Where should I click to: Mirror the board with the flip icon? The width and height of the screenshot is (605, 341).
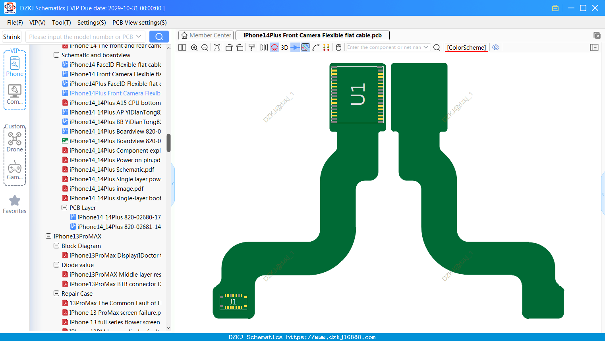(264, 47)
